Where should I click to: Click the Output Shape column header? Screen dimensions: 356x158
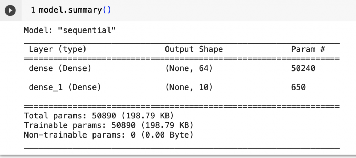[194, 49]
